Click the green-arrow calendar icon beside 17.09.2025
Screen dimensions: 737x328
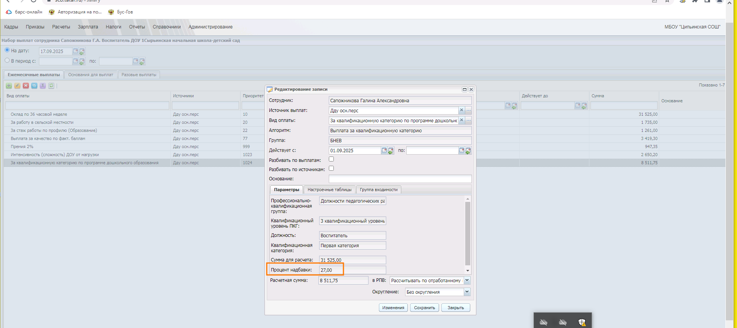point(82,52)
